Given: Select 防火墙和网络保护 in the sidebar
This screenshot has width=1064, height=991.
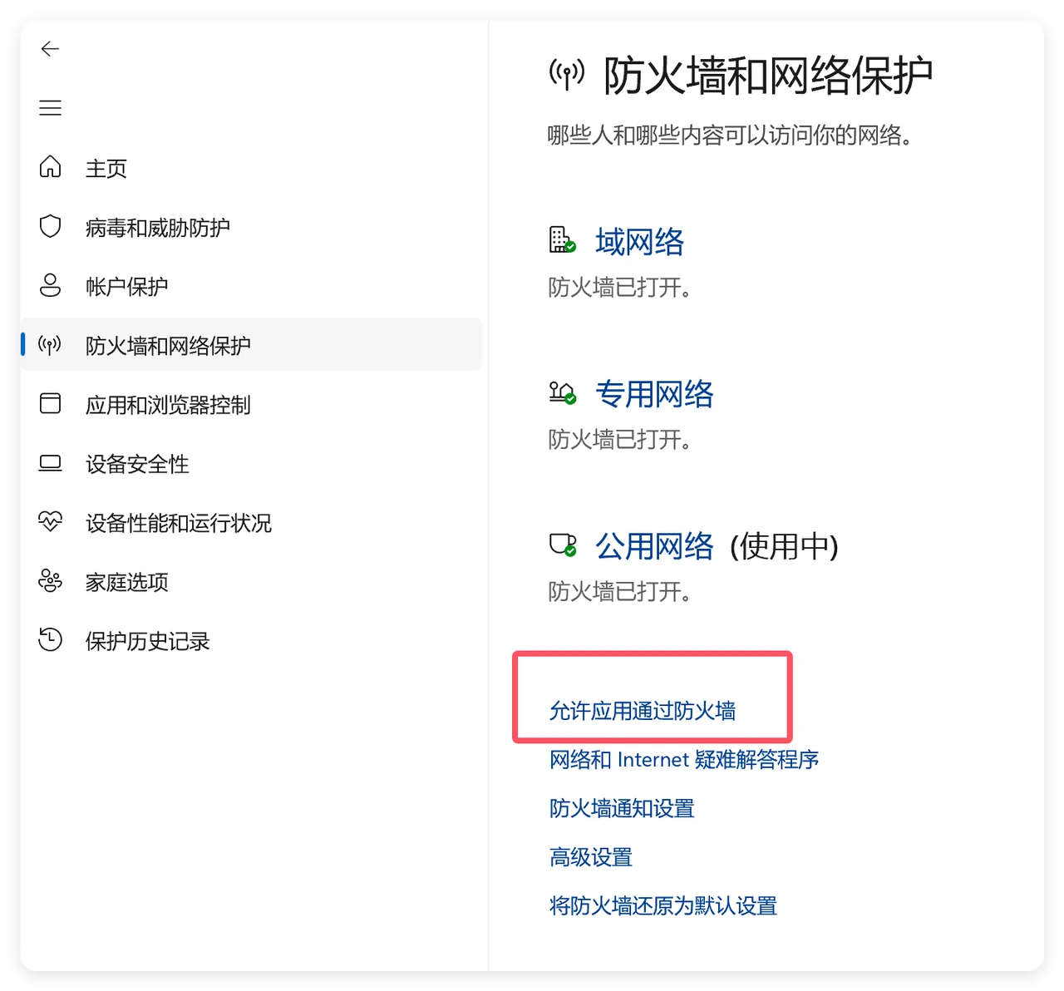Looking at the screenshot, I should pyautogui.click(x=168, y=345).
